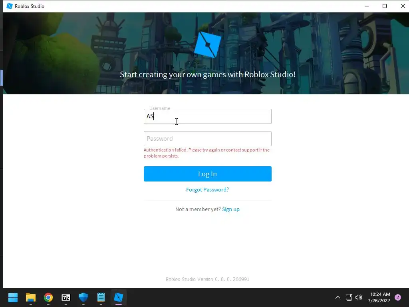Focus the Password field
Viewport: 409px width, 307px height.
(207, 139)
